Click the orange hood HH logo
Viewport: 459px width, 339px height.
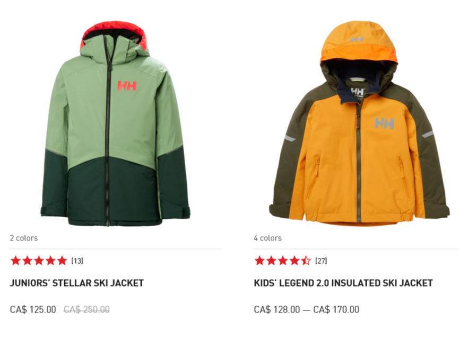click(x=357, y=39)
